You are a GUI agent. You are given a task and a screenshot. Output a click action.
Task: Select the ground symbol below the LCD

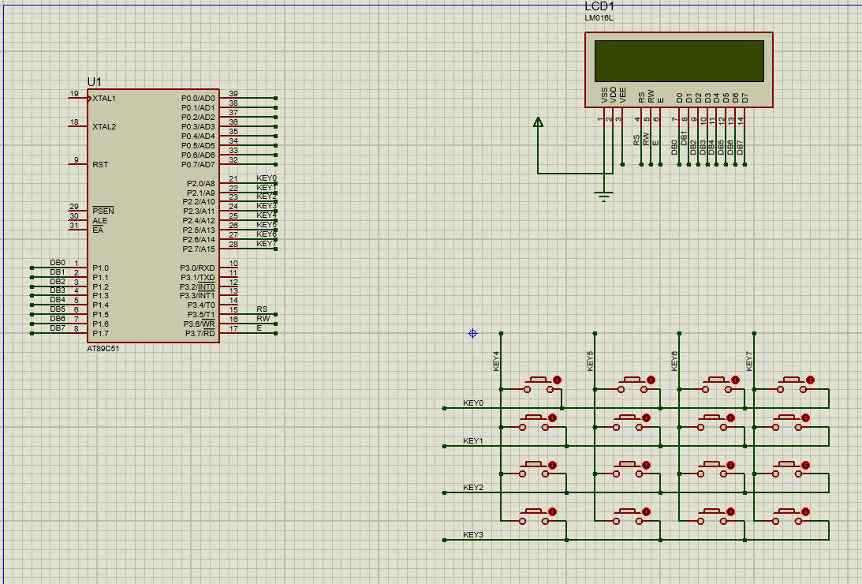[604, 197]
